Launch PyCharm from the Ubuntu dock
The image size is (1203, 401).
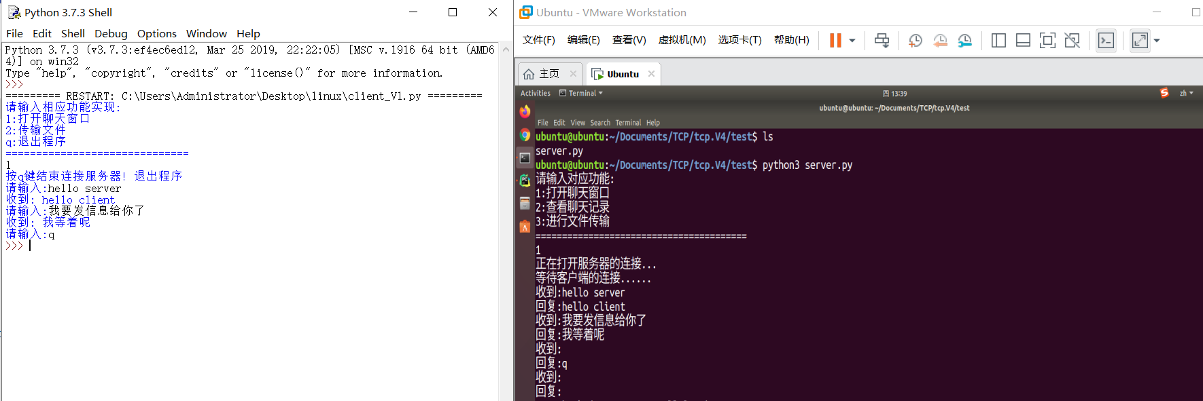(x=525, y=180)
